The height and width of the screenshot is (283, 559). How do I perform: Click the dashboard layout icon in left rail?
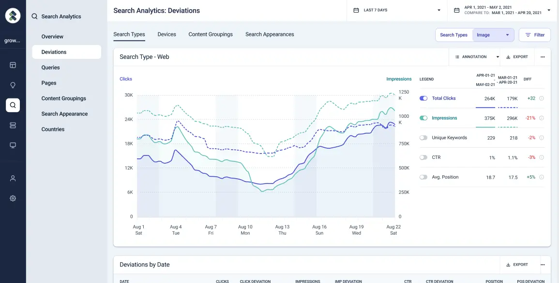13,65
